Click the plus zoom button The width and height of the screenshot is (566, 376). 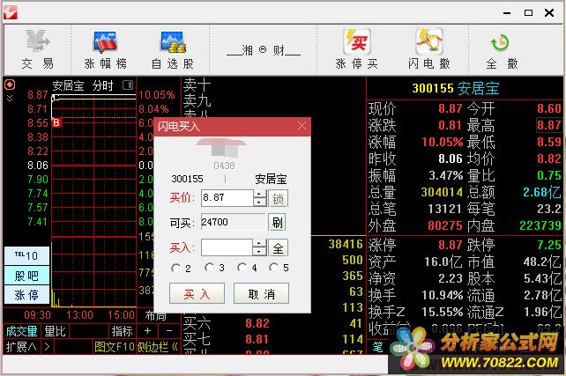click(x=147, y=330)
